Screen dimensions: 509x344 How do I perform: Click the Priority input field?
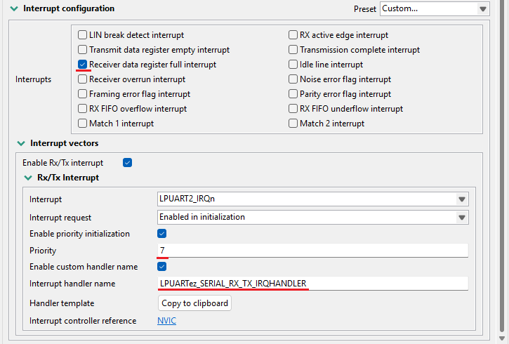313,251
